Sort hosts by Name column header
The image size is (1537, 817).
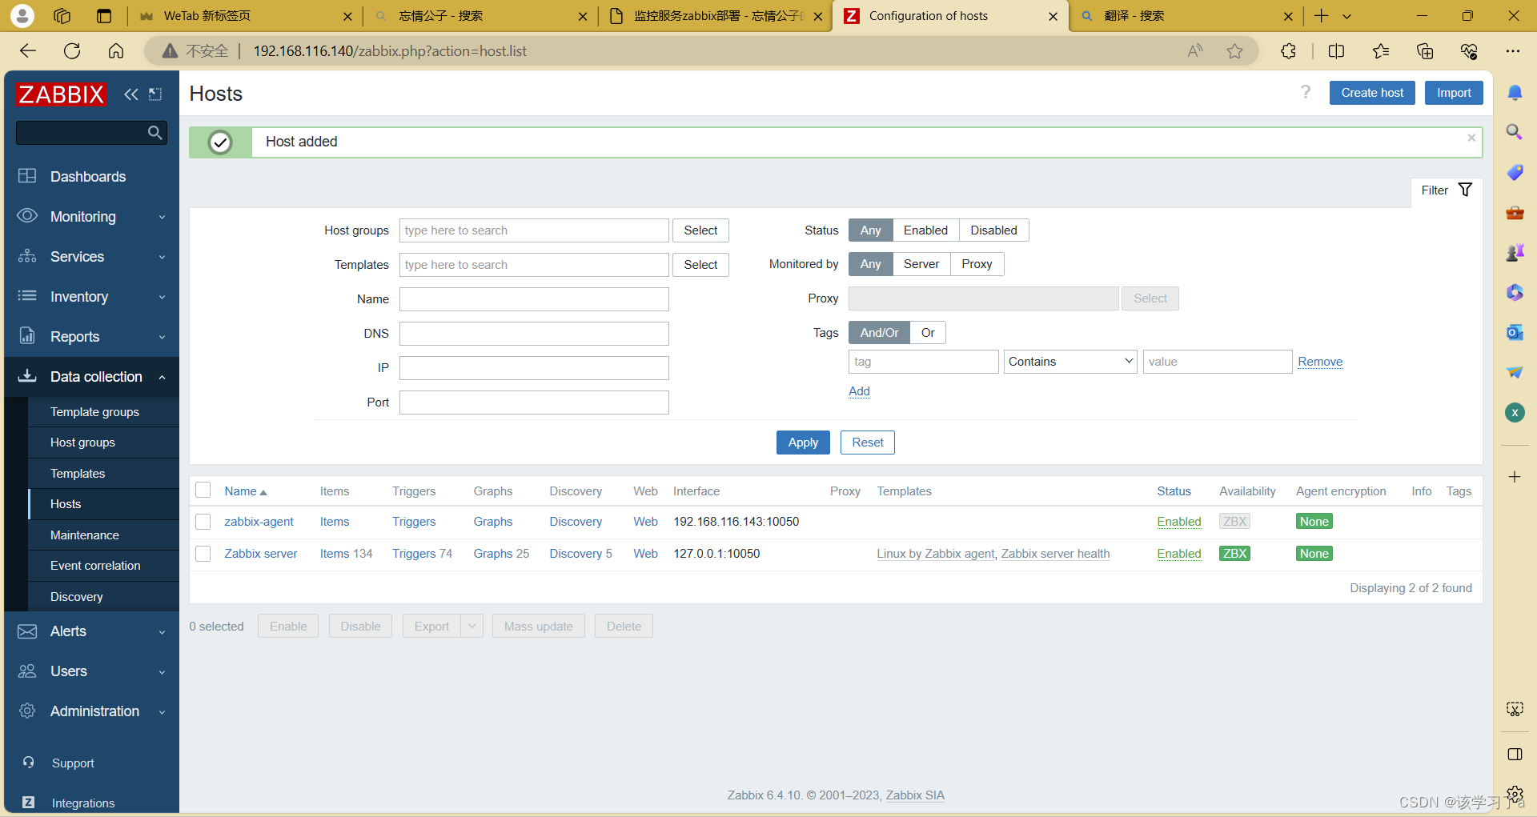245,491
